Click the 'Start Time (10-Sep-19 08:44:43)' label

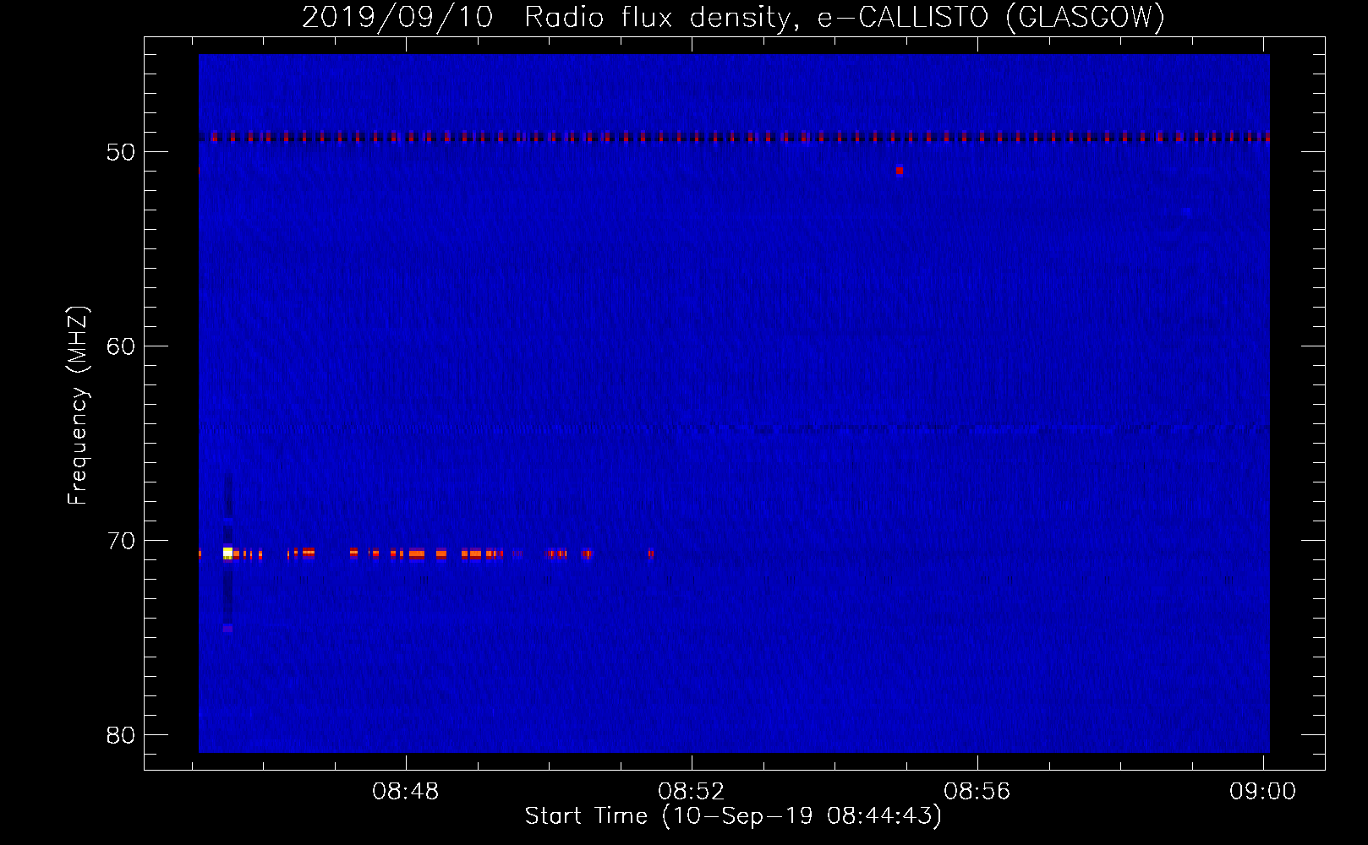733,816
